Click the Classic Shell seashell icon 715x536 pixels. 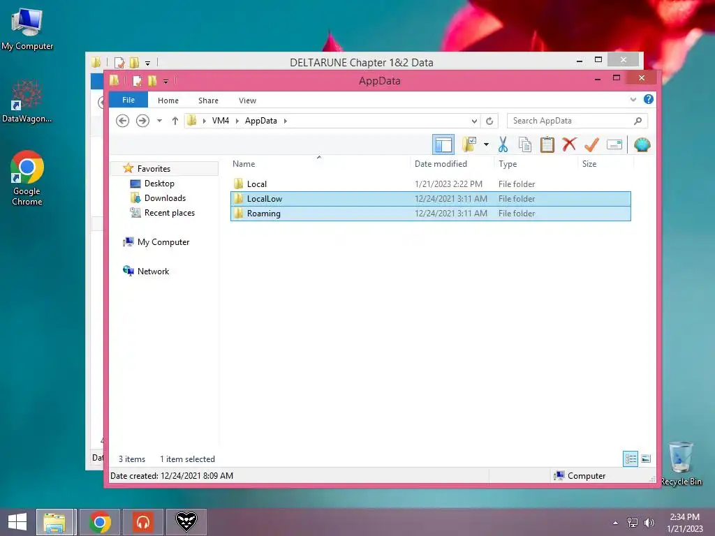point(642,145)
